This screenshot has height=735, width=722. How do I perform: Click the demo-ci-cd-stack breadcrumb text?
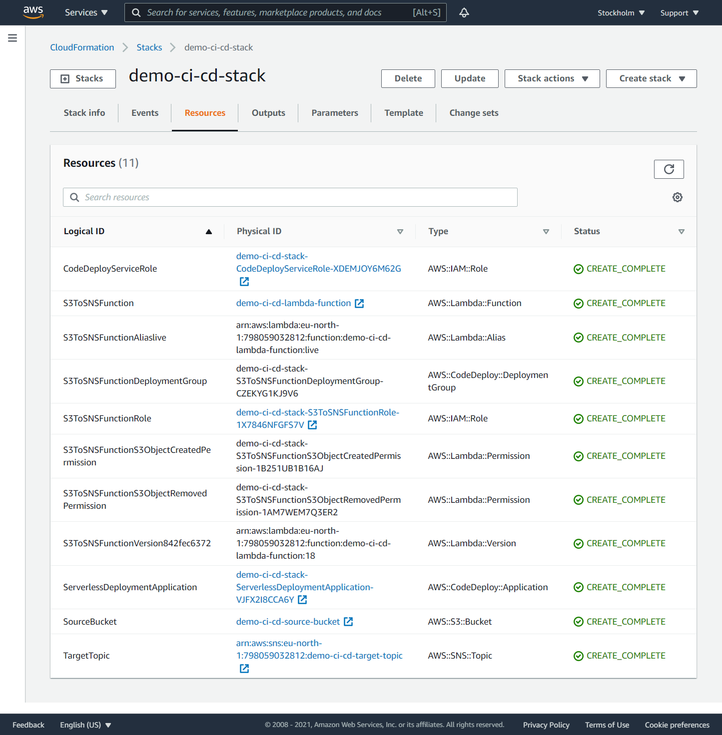point(218,47)
